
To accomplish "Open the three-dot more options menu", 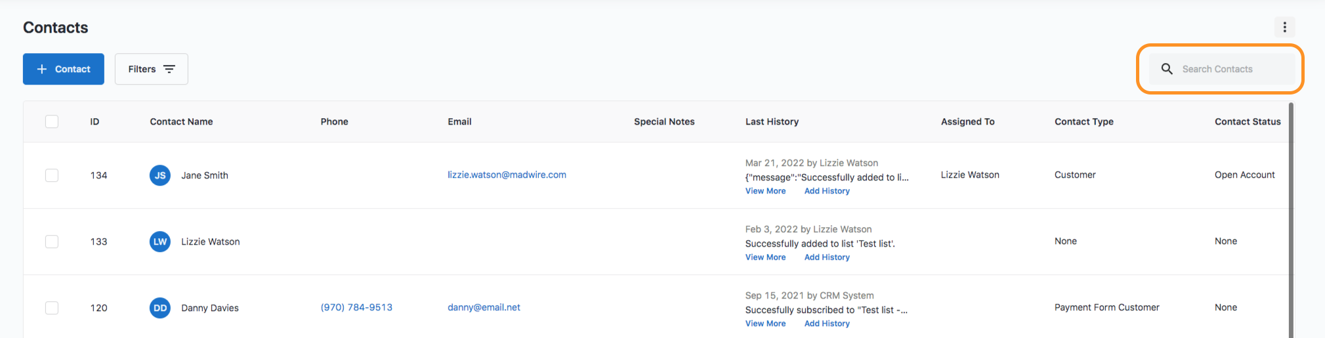I will [1284, 27].
